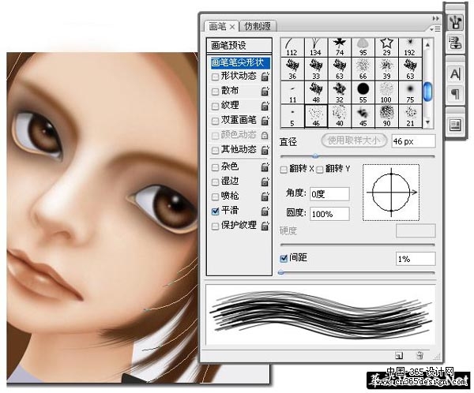Open the Clone Source dock icon
The height and width of the screenshot is (393, 474).
[456, 43]
